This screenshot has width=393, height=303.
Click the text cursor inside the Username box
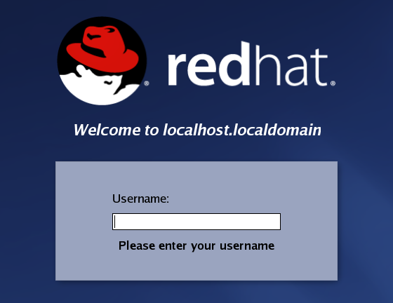pos(115,222)
